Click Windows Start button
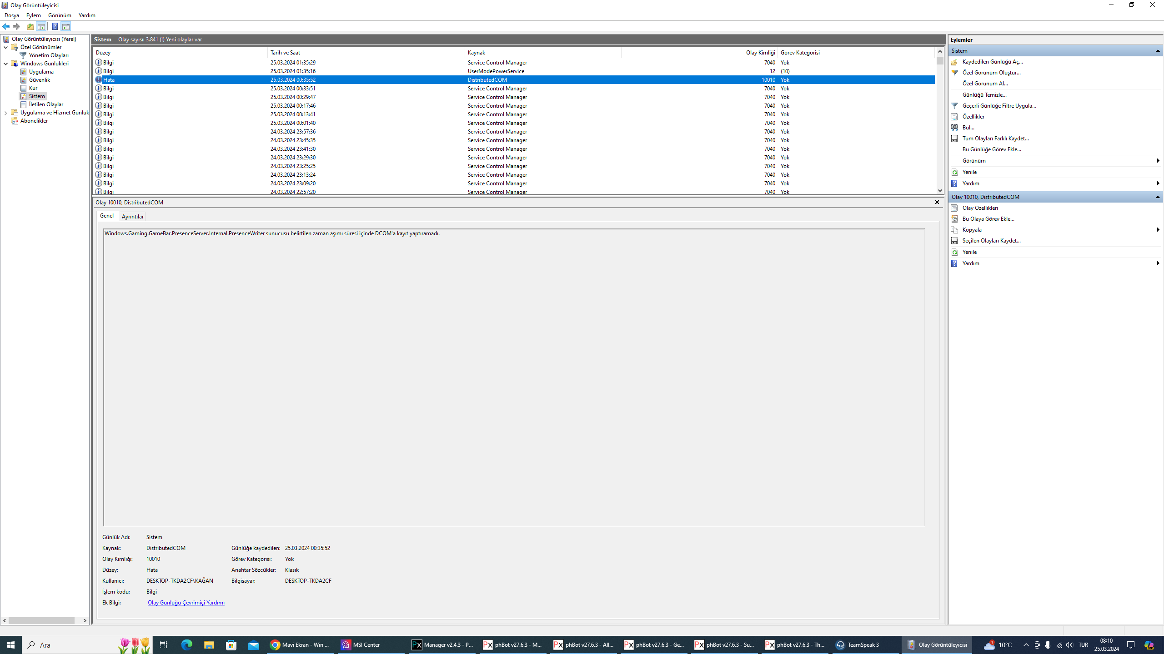Viewport: 1164px width, 654px height. point(11,645)
